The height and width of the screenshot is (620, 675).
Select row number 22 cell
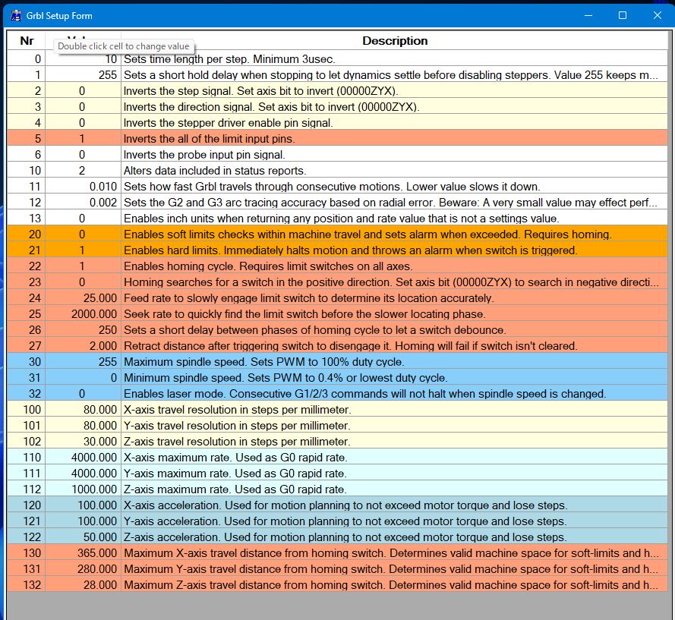tap(27, 266)
